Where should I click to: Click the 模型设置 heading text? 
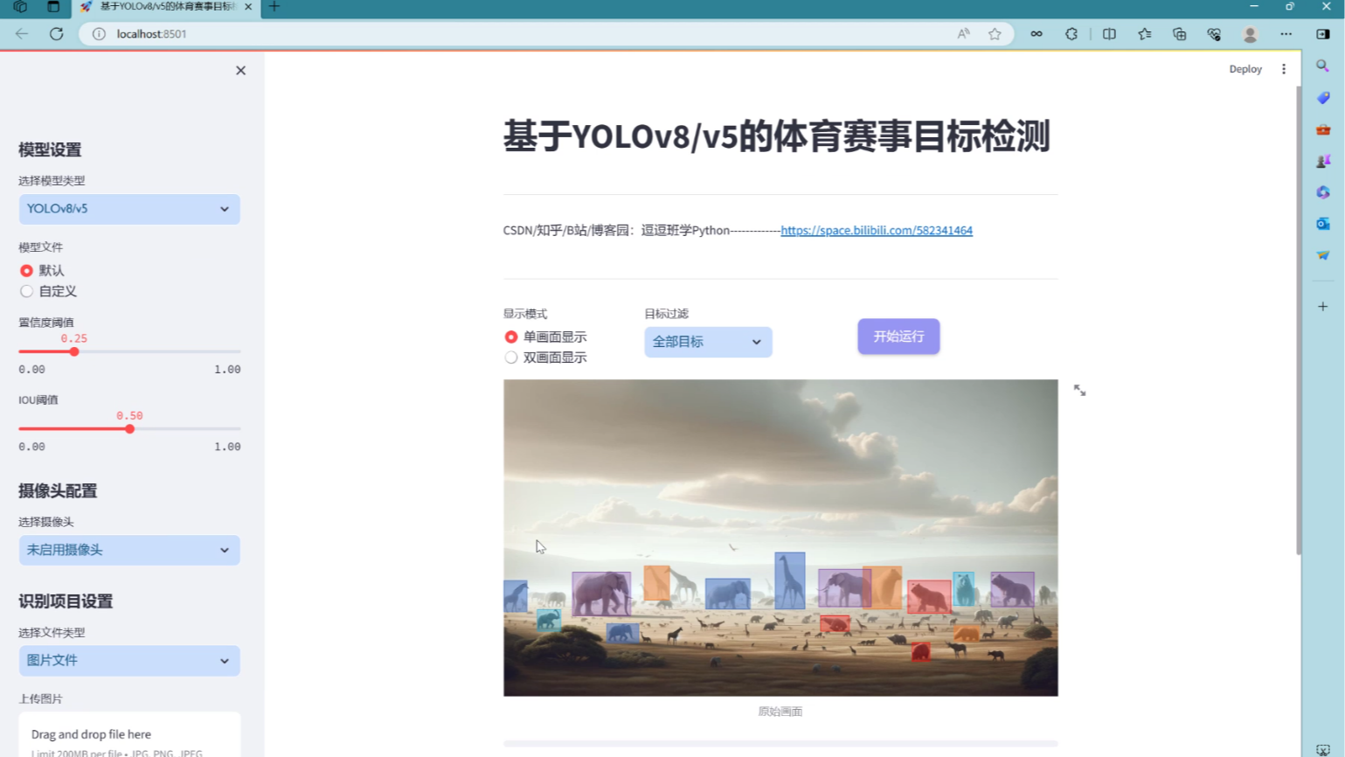coord(50,150)
